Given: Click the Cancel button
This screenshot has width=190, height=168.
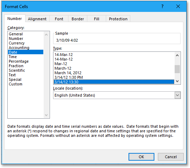Looking at the screenshot, I should 170,157.
